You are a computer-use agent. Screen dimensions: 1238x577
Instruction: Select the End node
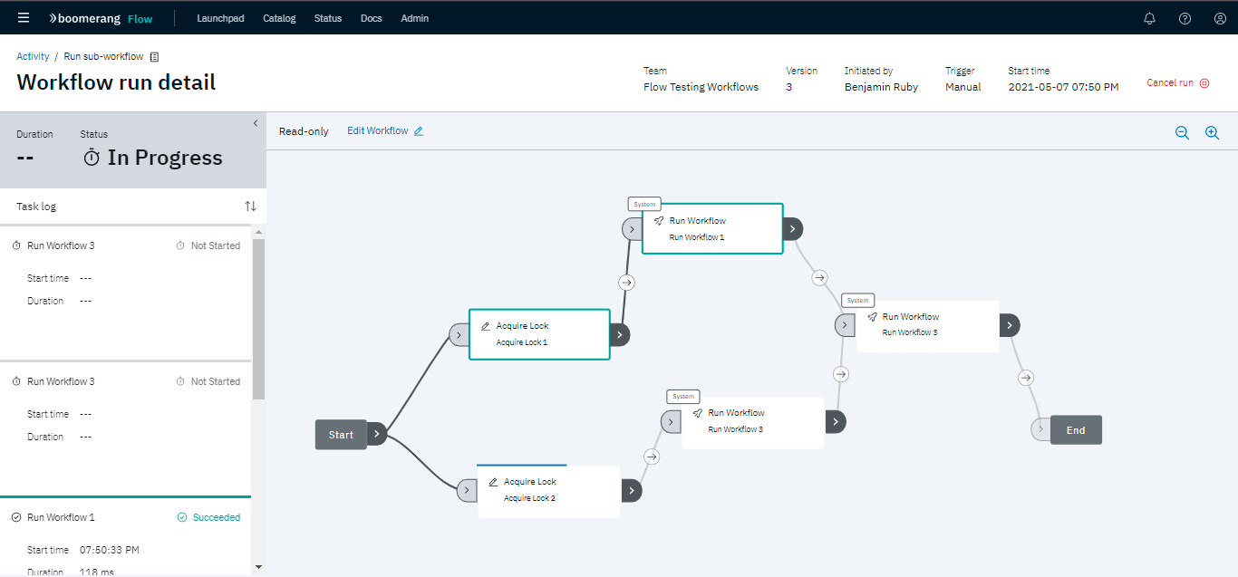[x=1076, y=430]
